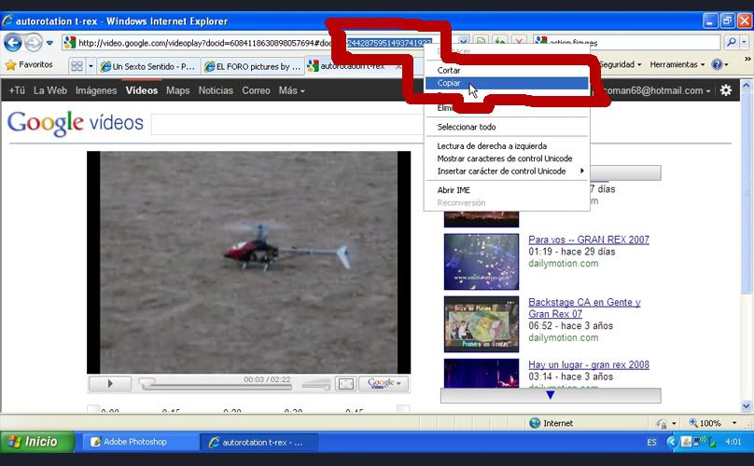Select Mostrar caracteres de control Unicode
This screenshot has width=754, height=466.
(507, 158)
